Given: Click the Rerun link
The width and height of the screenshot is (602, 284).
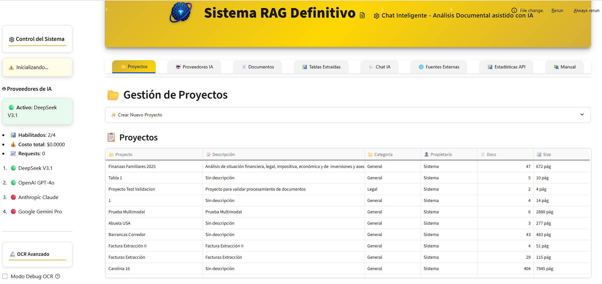Looking at the screenshot, I should tap(557, 10).
